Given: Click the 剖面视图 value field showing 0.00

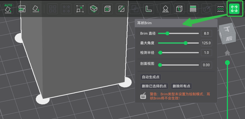Looking at the screenshot, I should coord(206,65).
